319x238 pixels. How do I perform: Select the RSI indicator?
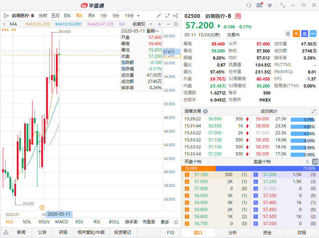[x=97, y=222]
